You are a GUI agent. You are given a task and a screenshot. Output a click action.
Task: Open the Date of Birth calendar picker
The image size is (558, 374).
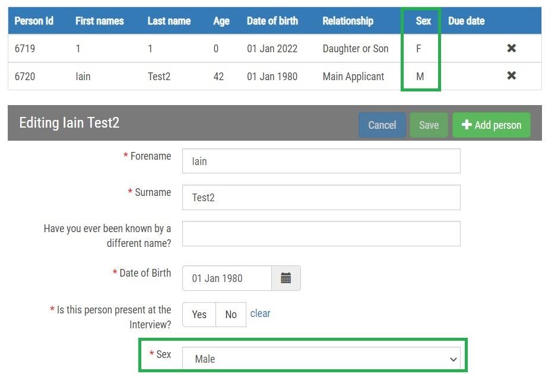coord(286,278)
